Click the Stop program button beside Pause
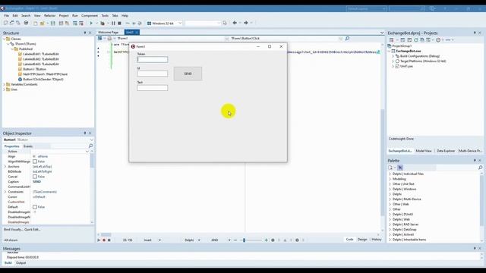This screenshot has height=273, width=486. coord(119,24)
